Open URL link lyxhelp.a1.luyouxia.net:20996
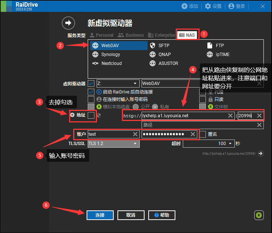Image resolution: width=272 pixels, height=233 pixels. tap(229, 154)
